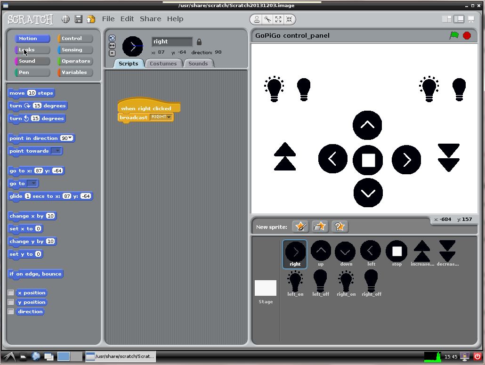The image size is (485, 365).
Task: Open the File menu
Action: [x=108, y=19]
